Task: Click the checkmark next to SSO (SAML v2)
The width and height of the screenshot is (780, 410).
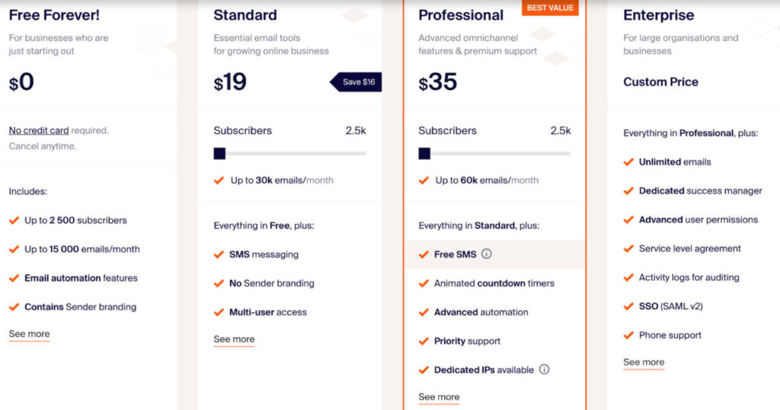Action: [x=629, y=306]
